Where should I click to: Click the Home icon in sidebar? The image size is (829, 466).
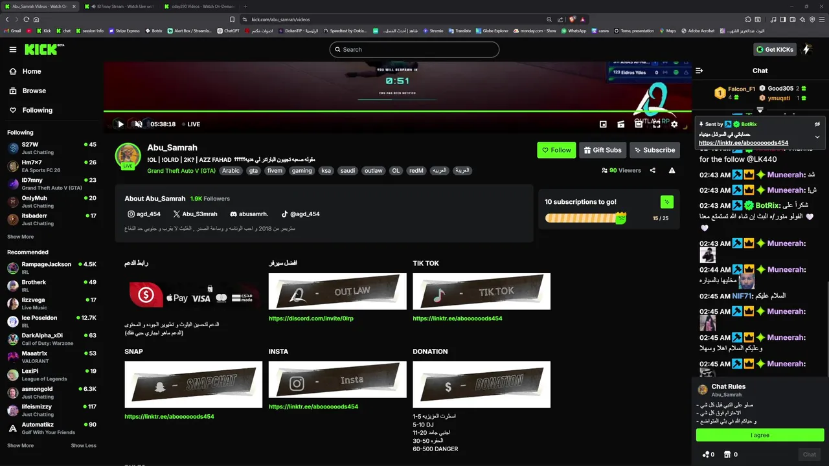click(13, 71)
